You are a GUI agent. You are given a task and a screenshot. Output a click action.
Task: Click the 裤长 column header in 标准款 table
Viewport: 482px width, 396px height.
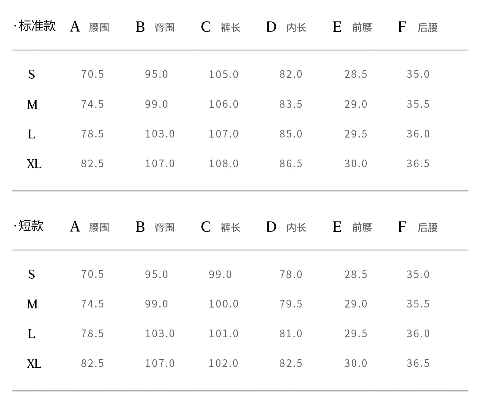[231, 28]
